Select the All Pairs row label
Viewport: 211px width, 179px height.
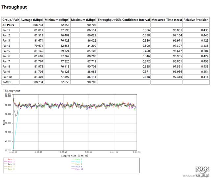(x=8, y=25)
